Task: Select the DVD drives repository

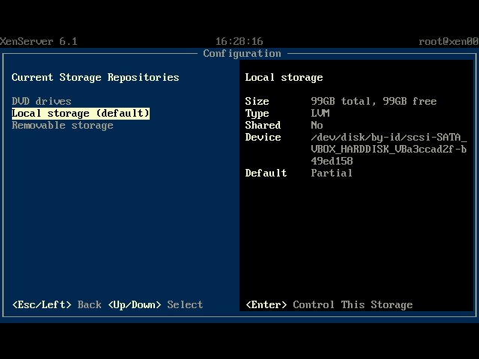Action: [42, 102]
